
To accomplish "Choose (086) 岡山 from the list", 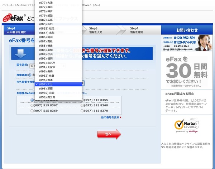I will tap(58, 37).
